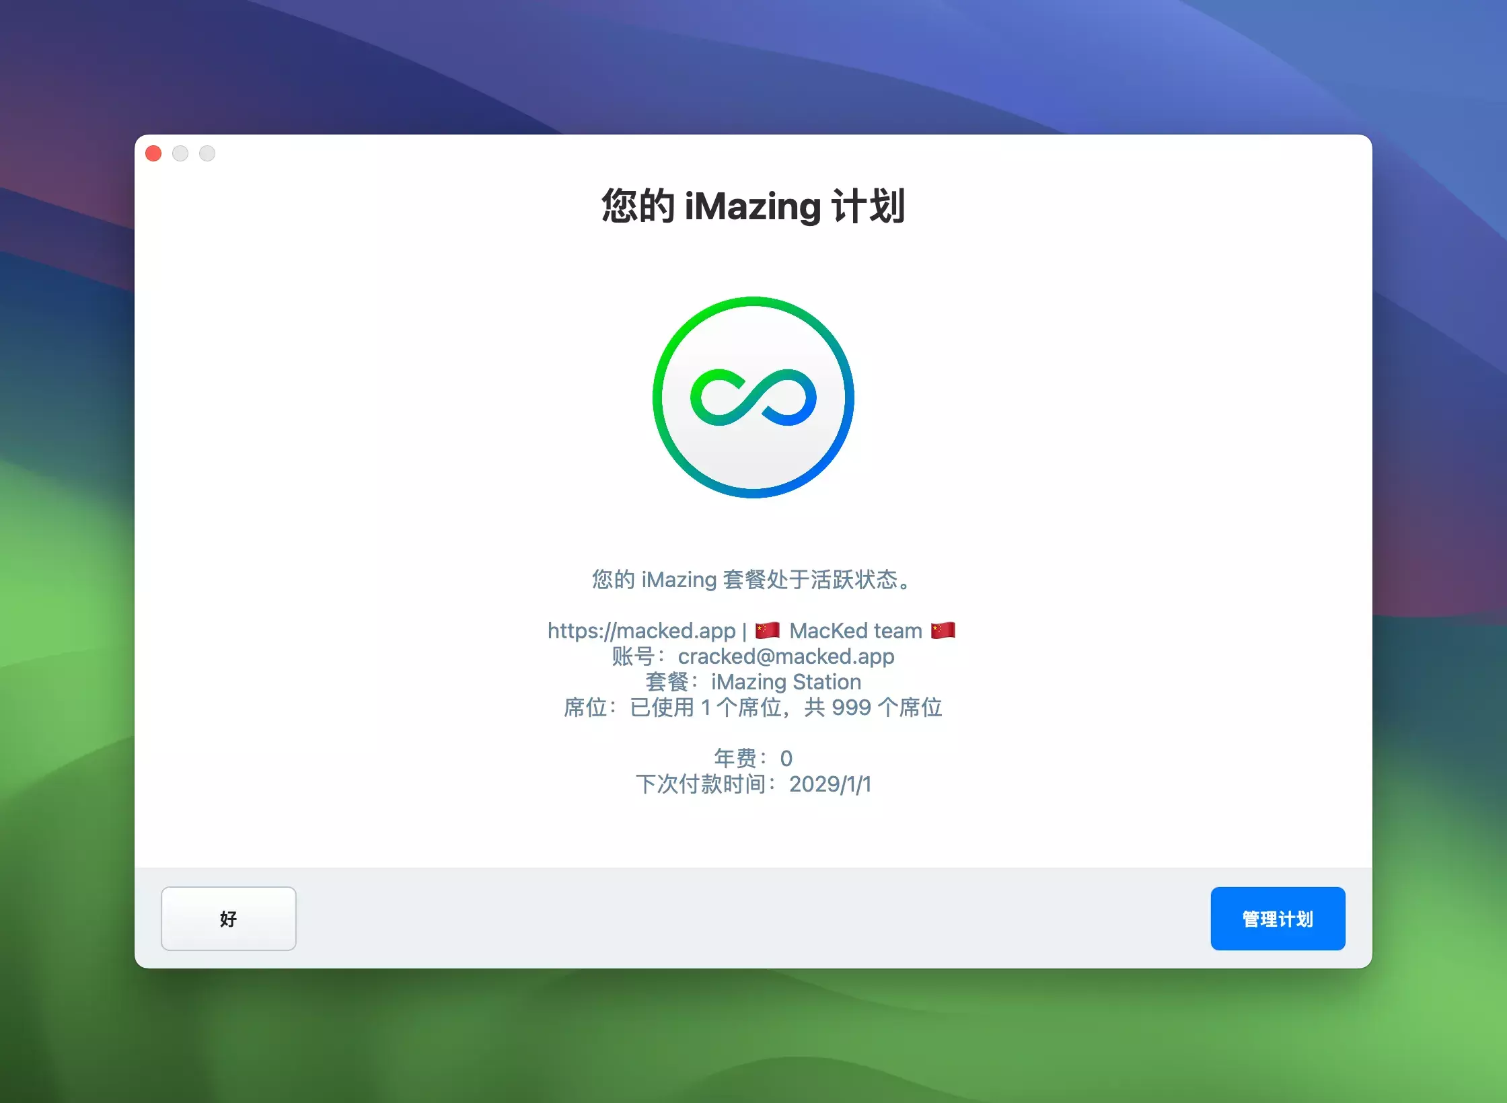The height and width of the screenshot is (1103, 1507).
Task: Click the flag icon after MacKed team
Action: [943, 630]
